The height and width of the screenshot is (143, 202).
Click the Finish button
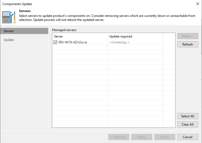[165, 137]
